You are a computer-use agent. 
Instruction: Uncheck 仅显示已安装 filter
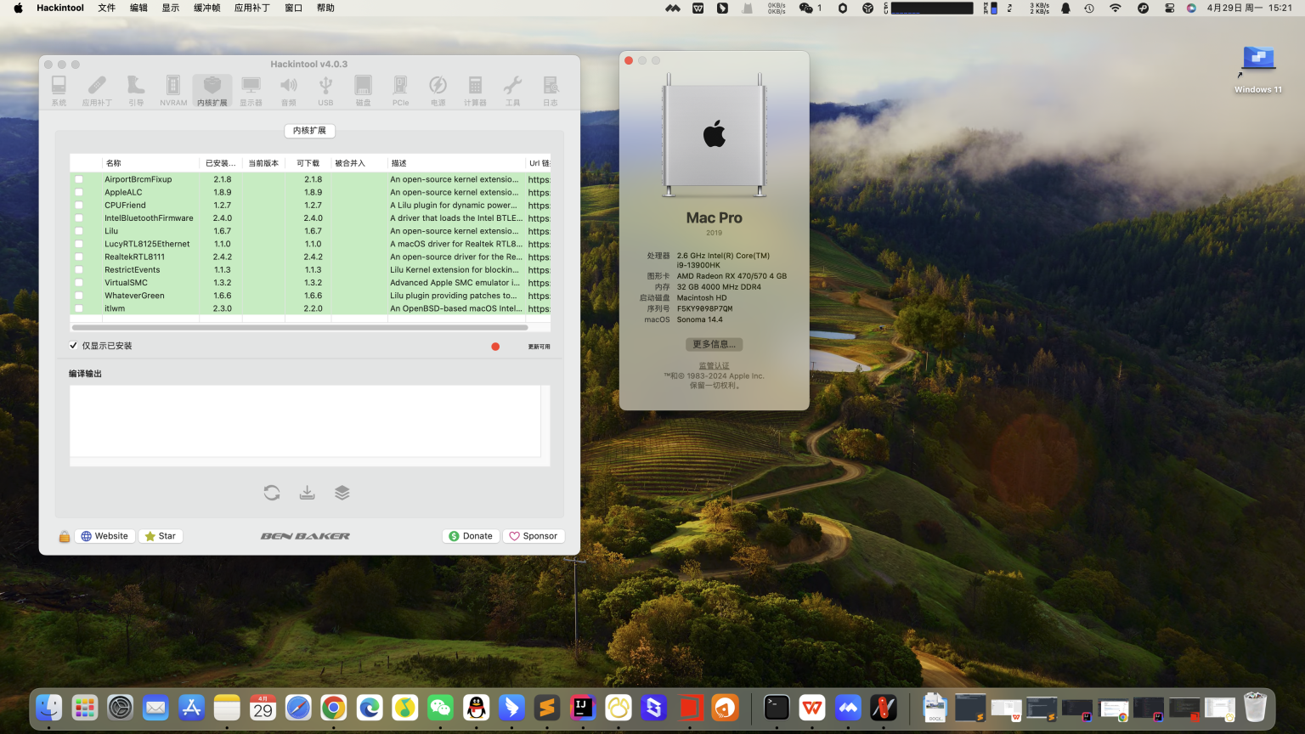(73, 345)
